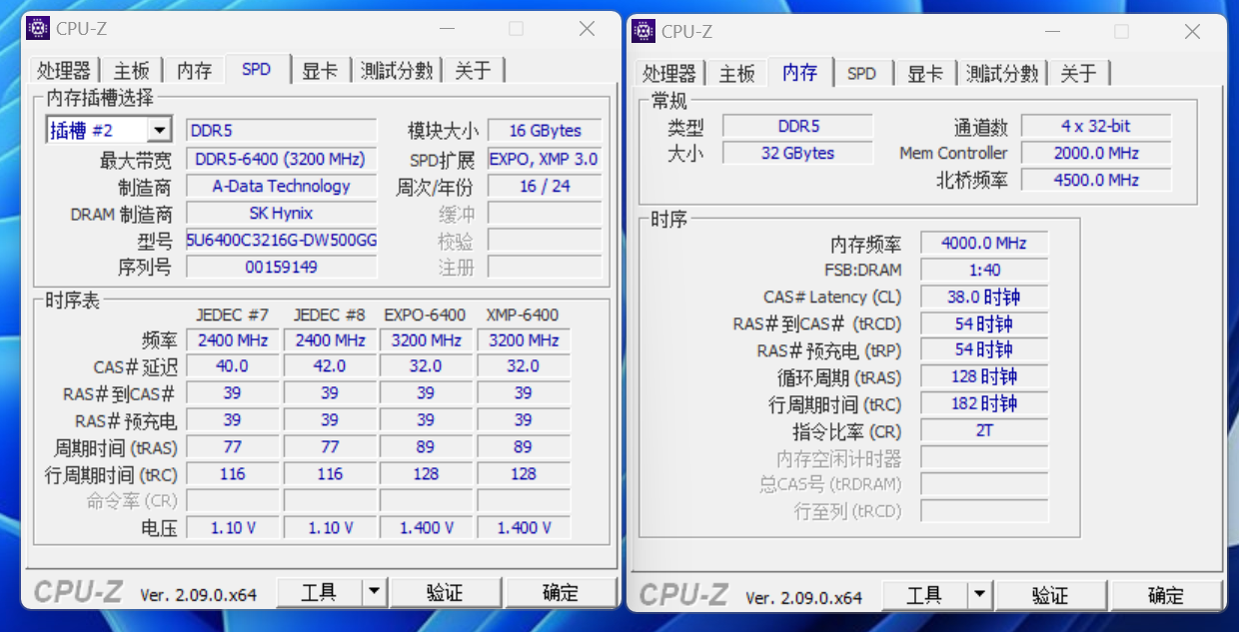The image size is (1239, 632).
Task: Click the FSB:DRAM 1:40 field
Action: coord(984,270)
